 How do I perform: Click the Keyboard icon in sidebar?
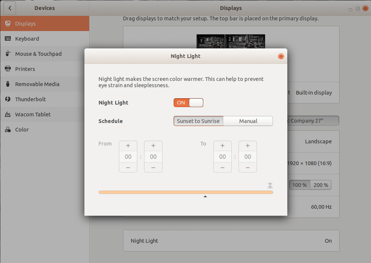pos(7,39)
